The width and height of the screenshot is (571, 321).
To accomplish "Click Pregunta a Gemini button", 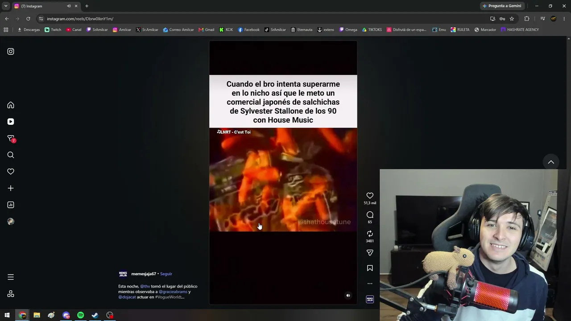I will tap(502, 6).
